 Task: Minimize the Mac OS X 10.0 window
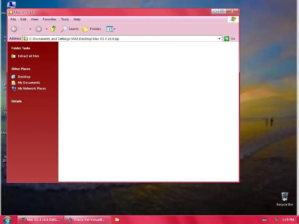pyautogui.click(x=215, y=11)
